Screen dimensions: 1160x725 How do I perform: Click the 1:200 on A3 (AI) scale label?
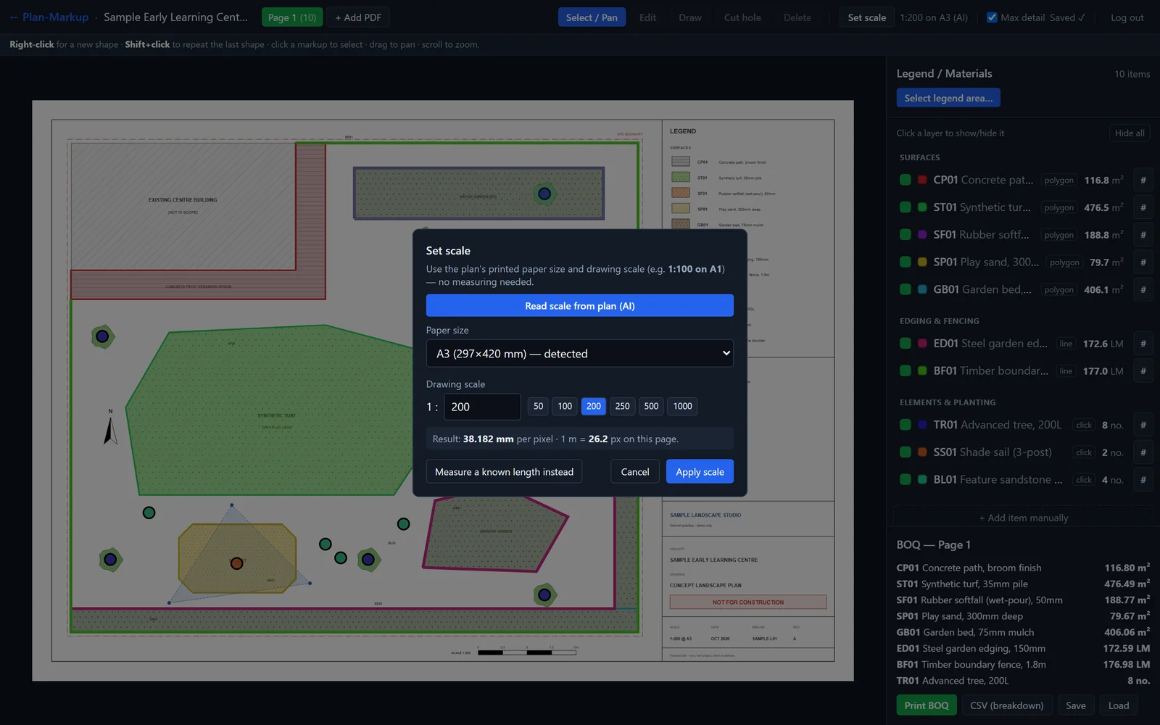[x=934, y=17]
